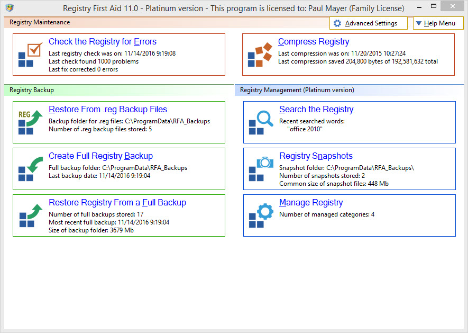Click the app icon in the title bar
Image resolution: width=468 pixels, height=333 pixels.
pyautogui.click(x=10, y=8)
